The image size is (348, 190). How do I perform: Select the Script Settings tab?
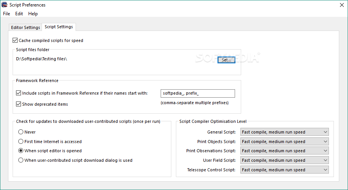pyautogui.click(x=59, y=27)
